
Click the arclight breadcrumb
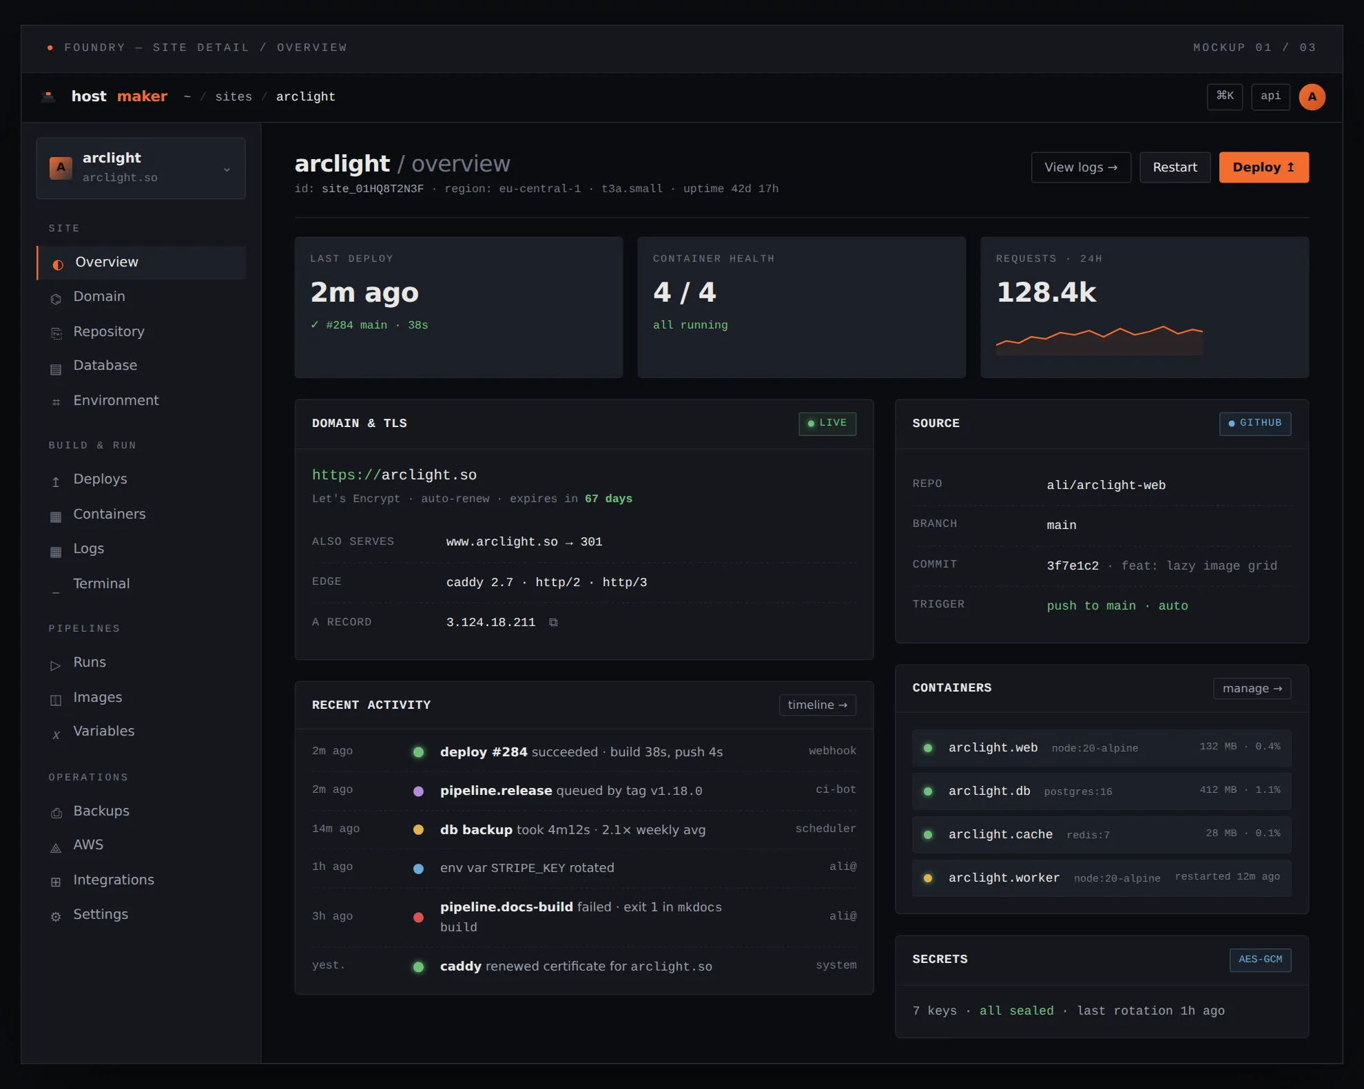click(305, 97)
